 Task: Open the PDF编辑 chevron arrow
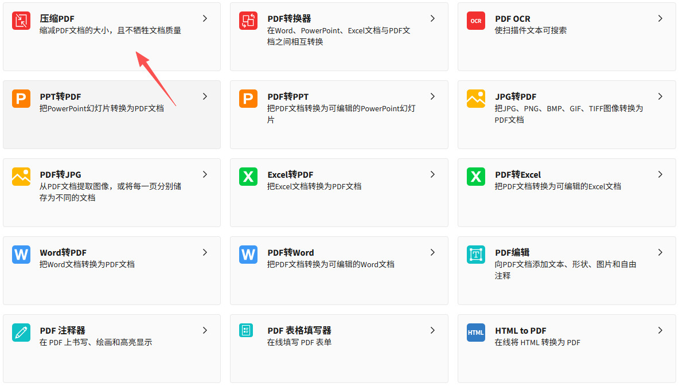coord(660,252)
